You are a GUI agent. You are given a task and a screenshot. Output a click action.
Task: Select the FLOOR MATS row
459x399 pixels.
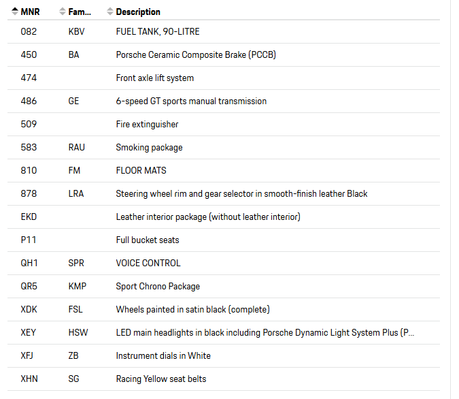point(224,171)
